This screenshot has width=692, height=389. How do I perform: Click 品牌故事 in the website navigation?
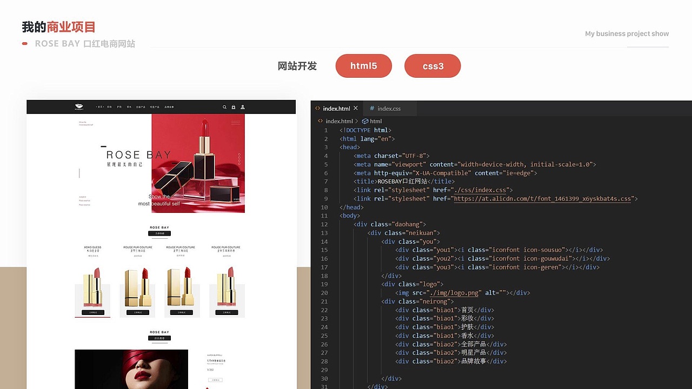169,107
